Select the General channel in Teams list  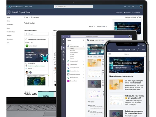[76, 49]
